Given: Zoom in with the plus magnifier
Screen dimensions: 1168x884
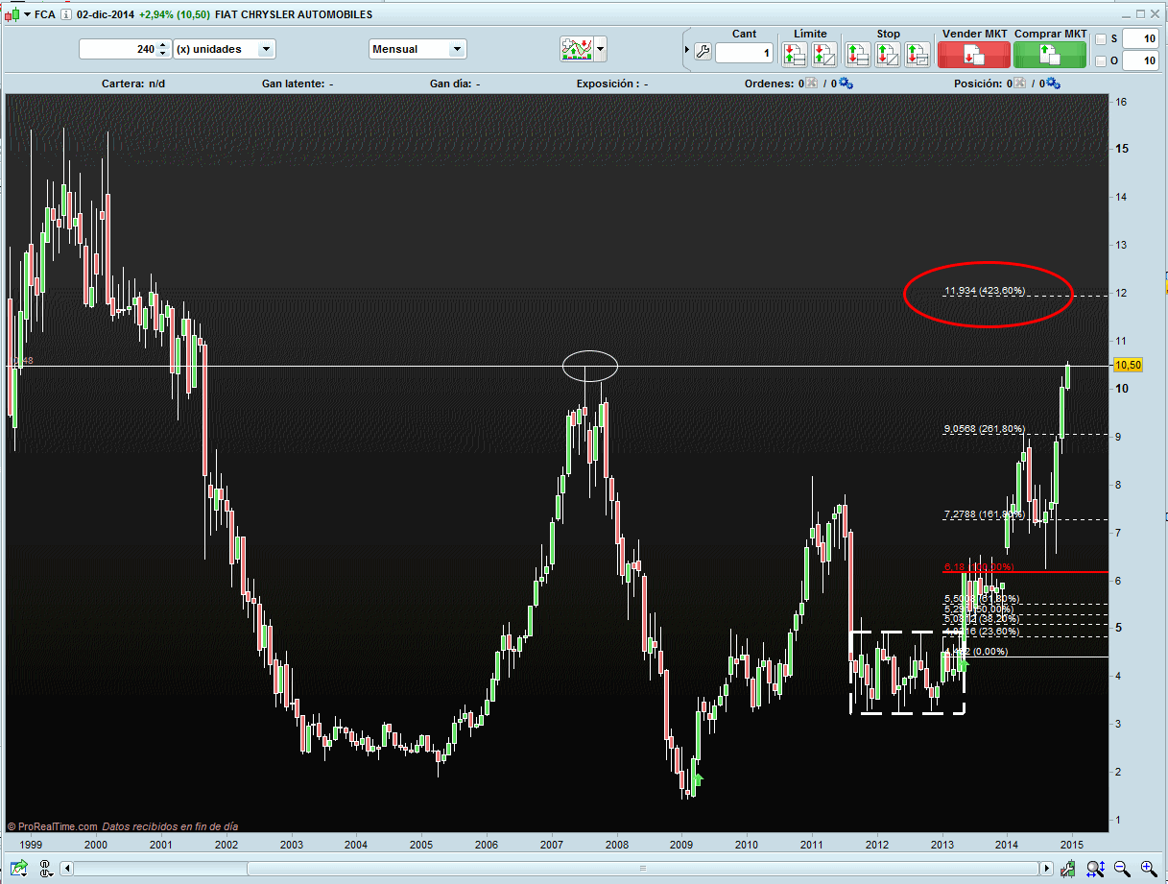Looking at the screenshot, I should point(1148,869).
